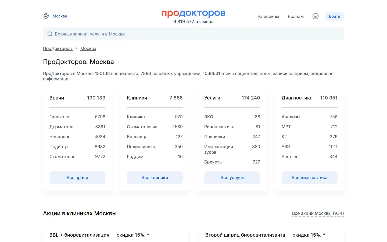Open the Клиники card heading
The image size is (387, 242).
point(137,98)
